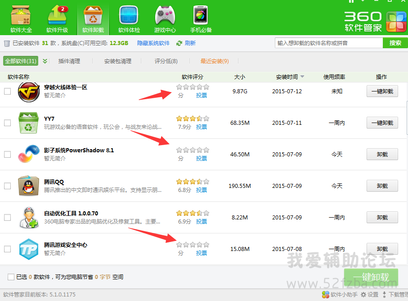
Task: Click the 使用频率 column header
Action: click(334, 77)
